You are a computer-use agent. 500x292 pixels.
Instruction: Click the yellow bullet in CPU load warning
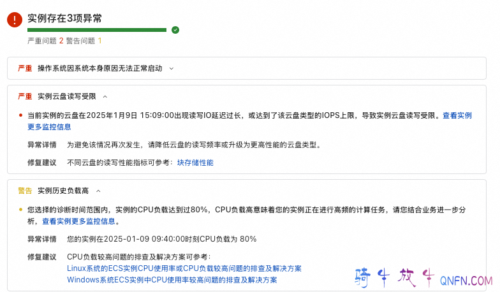20,209
